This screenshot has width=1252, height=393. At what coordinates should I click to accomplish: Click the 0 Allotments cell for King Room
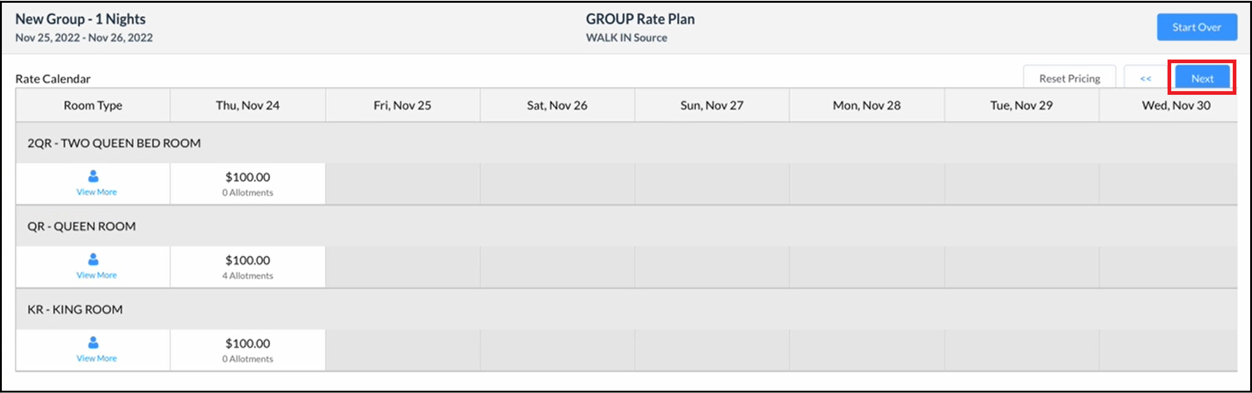(247, 359)
